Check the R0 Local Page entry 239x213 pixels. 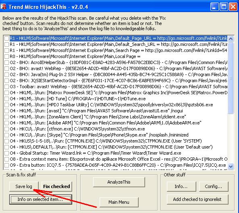pyautogui.click(x=6, y=56)
